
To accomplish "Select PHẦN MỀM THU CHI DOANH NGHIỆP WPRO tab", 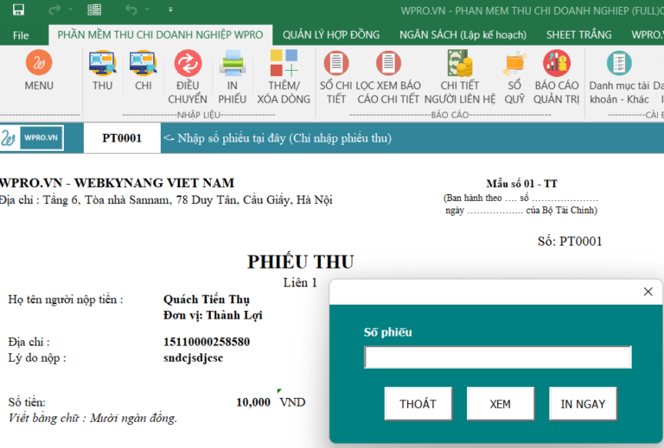I will click(x=160, y=35).
